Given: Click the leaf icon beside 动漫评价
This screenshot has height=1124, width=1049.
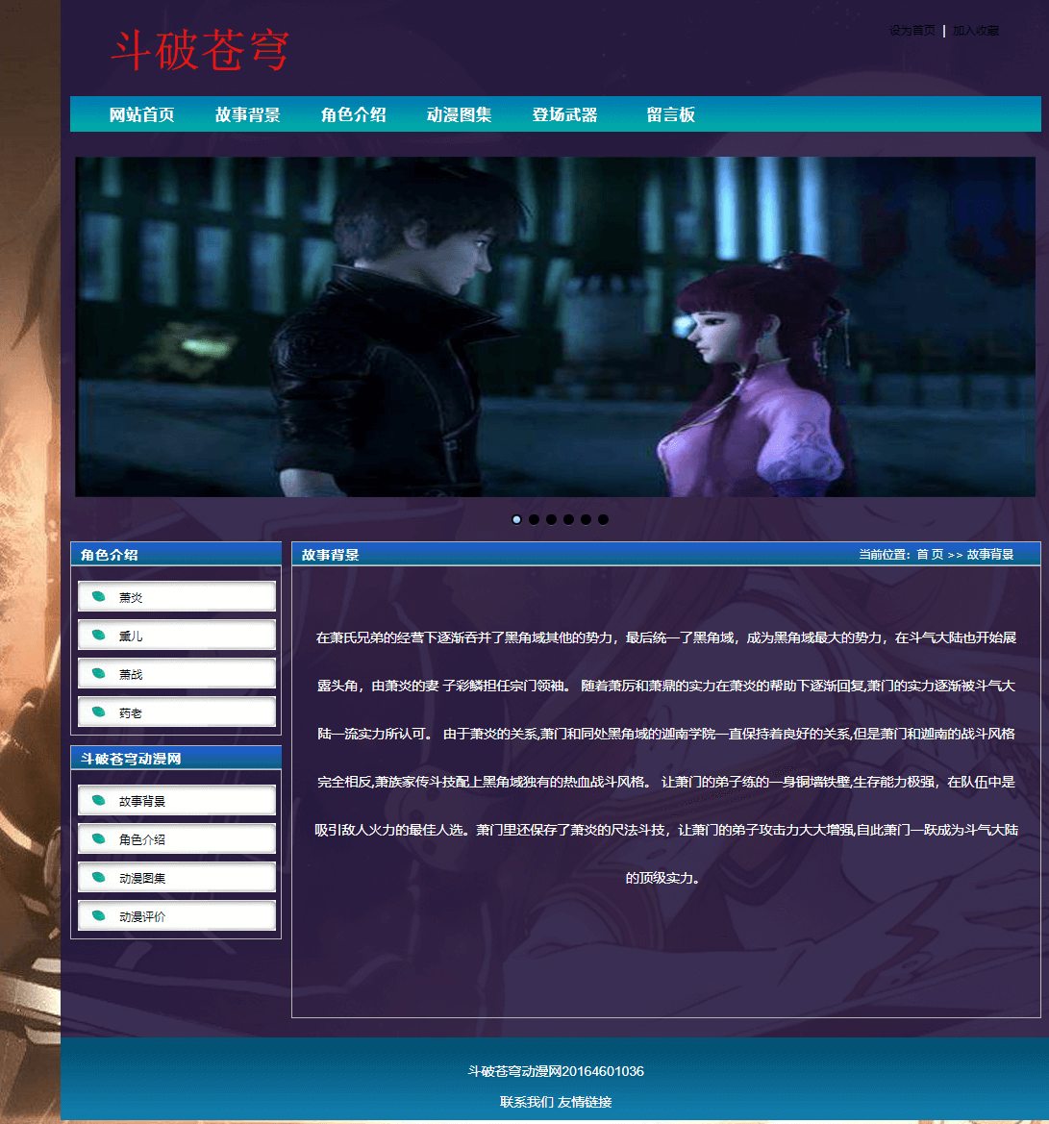Looking at the screenshot, I should pyautogui.click(x=99, y=916).
